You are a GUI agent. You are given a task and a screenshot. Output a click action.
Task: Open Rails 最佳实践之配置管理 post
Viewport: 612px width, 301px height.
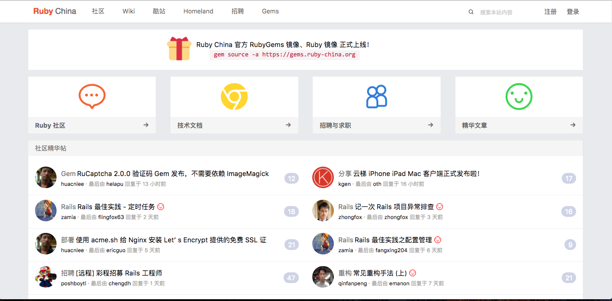[x=393, y=240]
